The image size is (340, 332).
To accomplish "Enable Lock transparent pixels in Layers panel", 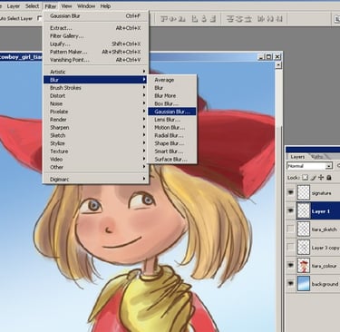I will pyautogui.click(x=306, y=178).
